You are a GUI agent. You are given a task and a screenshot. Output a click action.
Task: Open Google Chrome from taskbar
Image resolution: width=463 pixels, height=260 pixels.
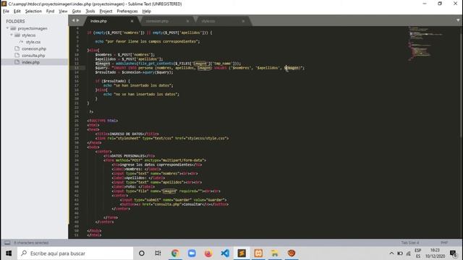pos(175,253)
